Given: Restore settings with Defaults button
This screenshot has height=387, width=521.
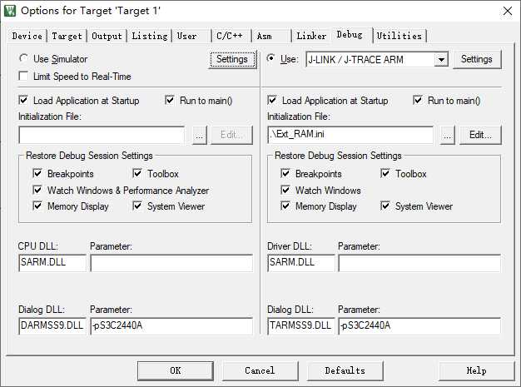Looking at the screenshot, I should tap(345, 370).
